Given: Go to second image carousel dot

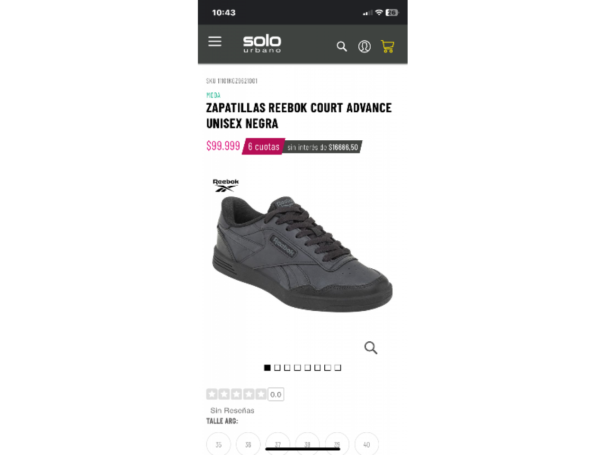Looking at the screenshot, I should click(277, 368).
